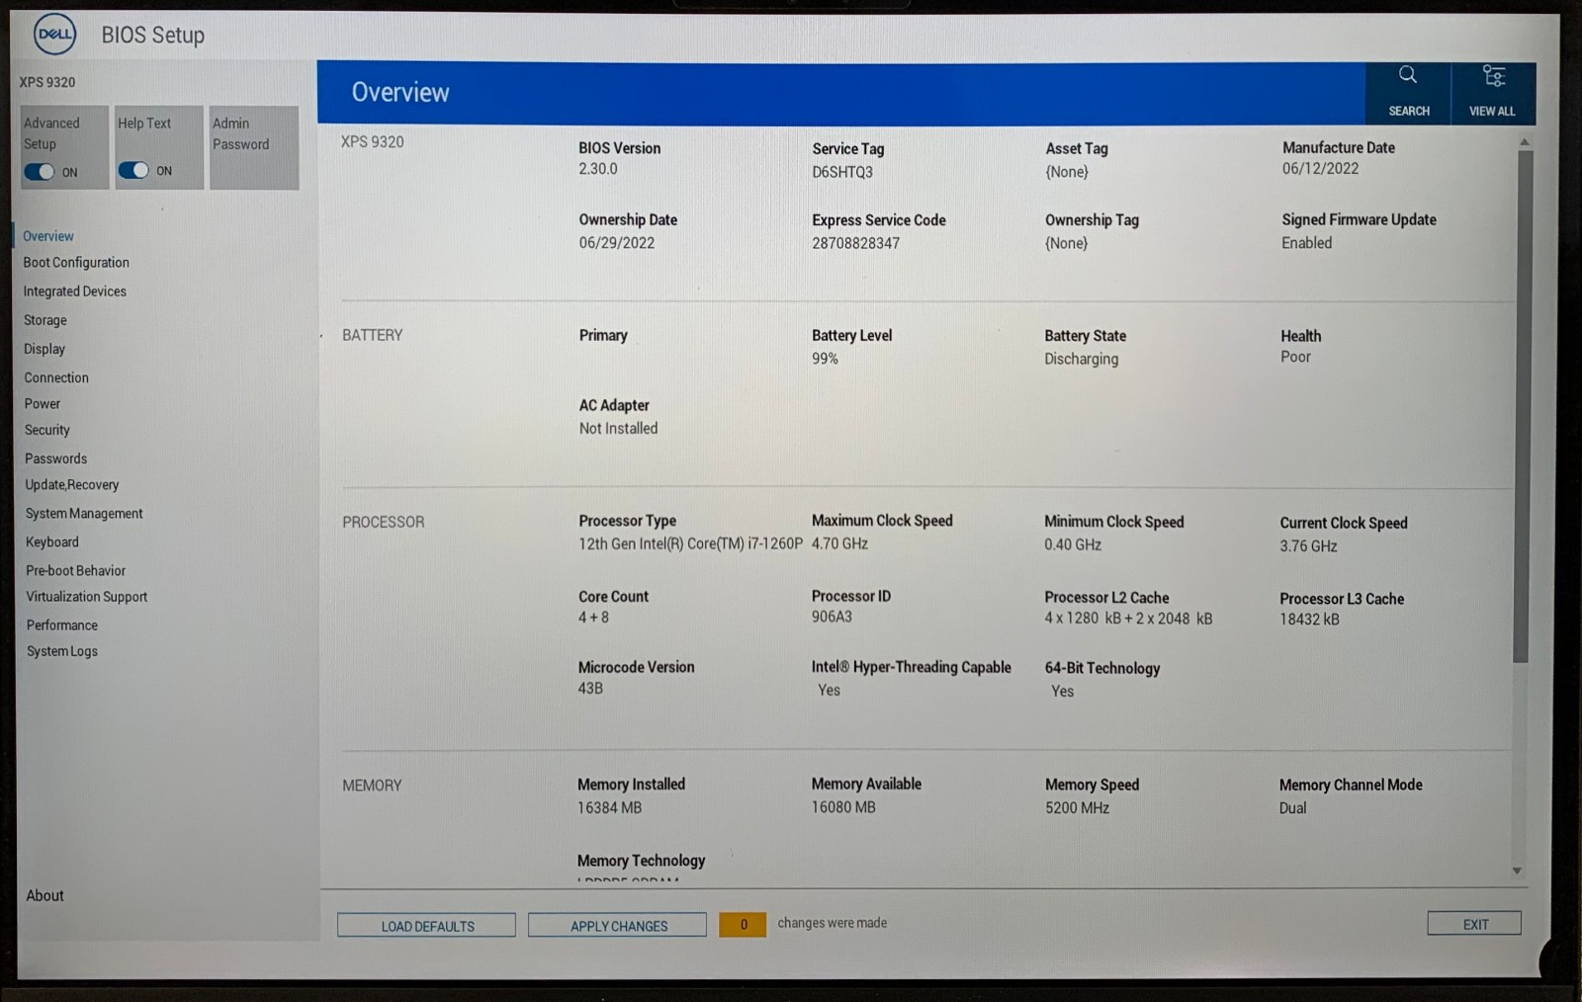Click the BIOS Version value 2.30.0

click(x=598, y=169)
